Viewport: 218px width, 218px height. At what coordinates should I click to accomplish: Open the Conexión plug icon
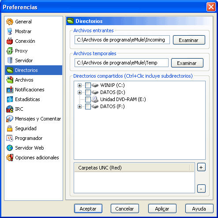pos(10,41)
